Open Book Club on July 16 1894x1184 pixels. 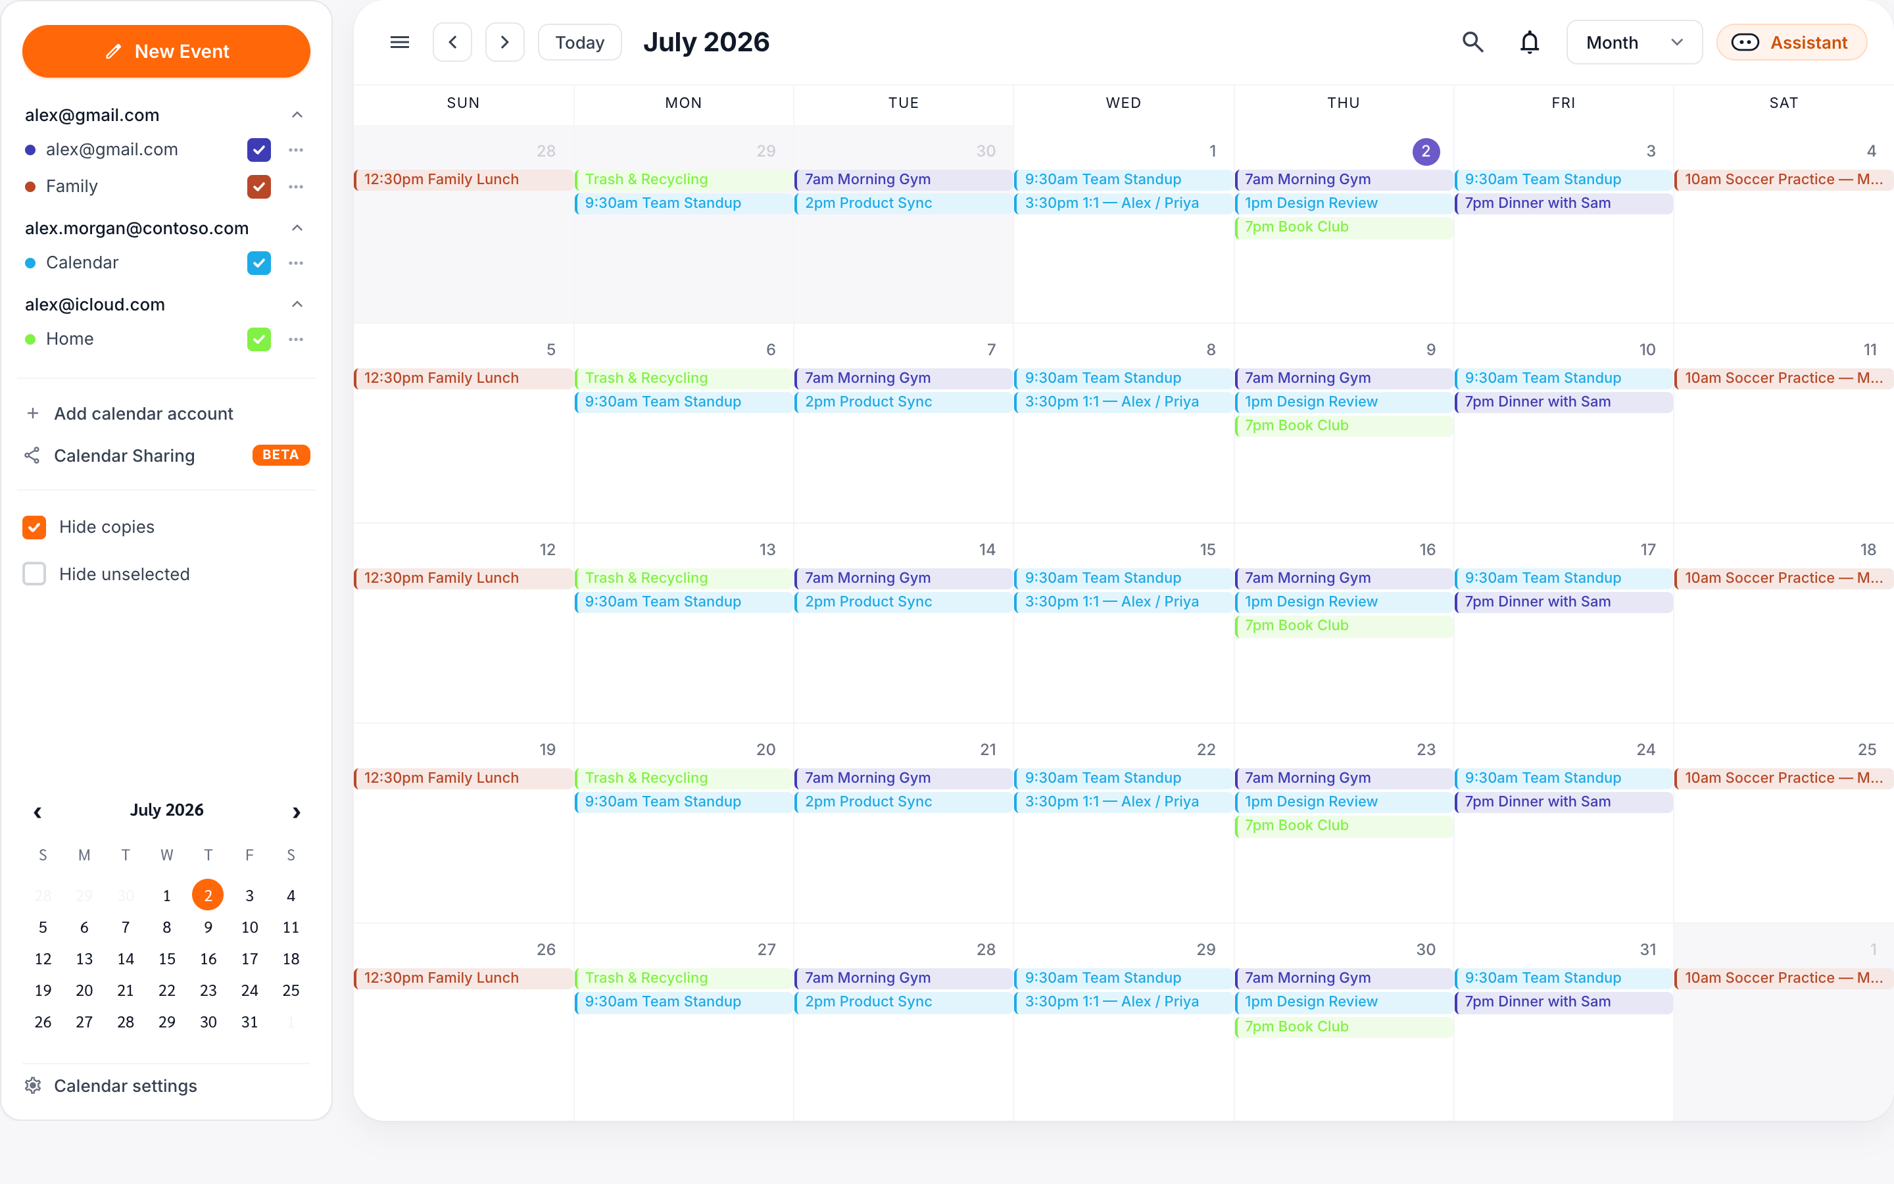[1344, 626]
